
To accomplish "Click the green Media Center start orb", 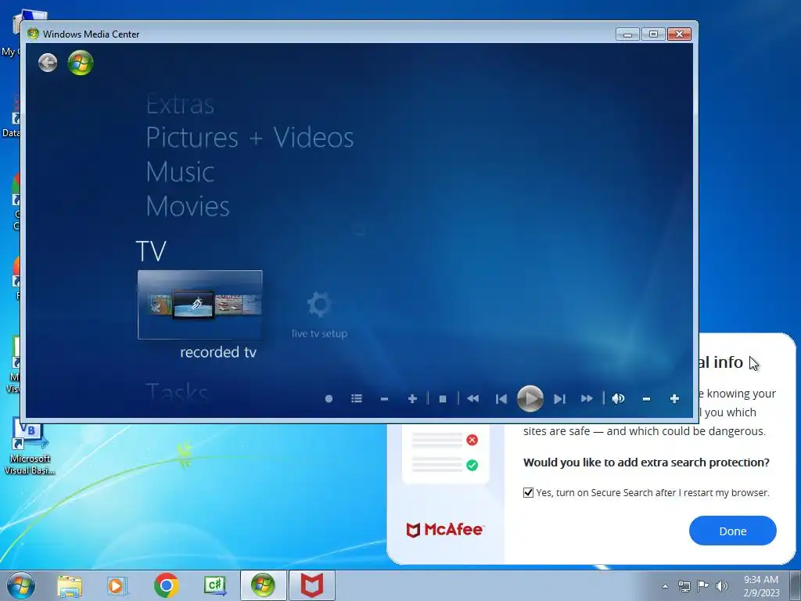I will [x=81, y=63].
